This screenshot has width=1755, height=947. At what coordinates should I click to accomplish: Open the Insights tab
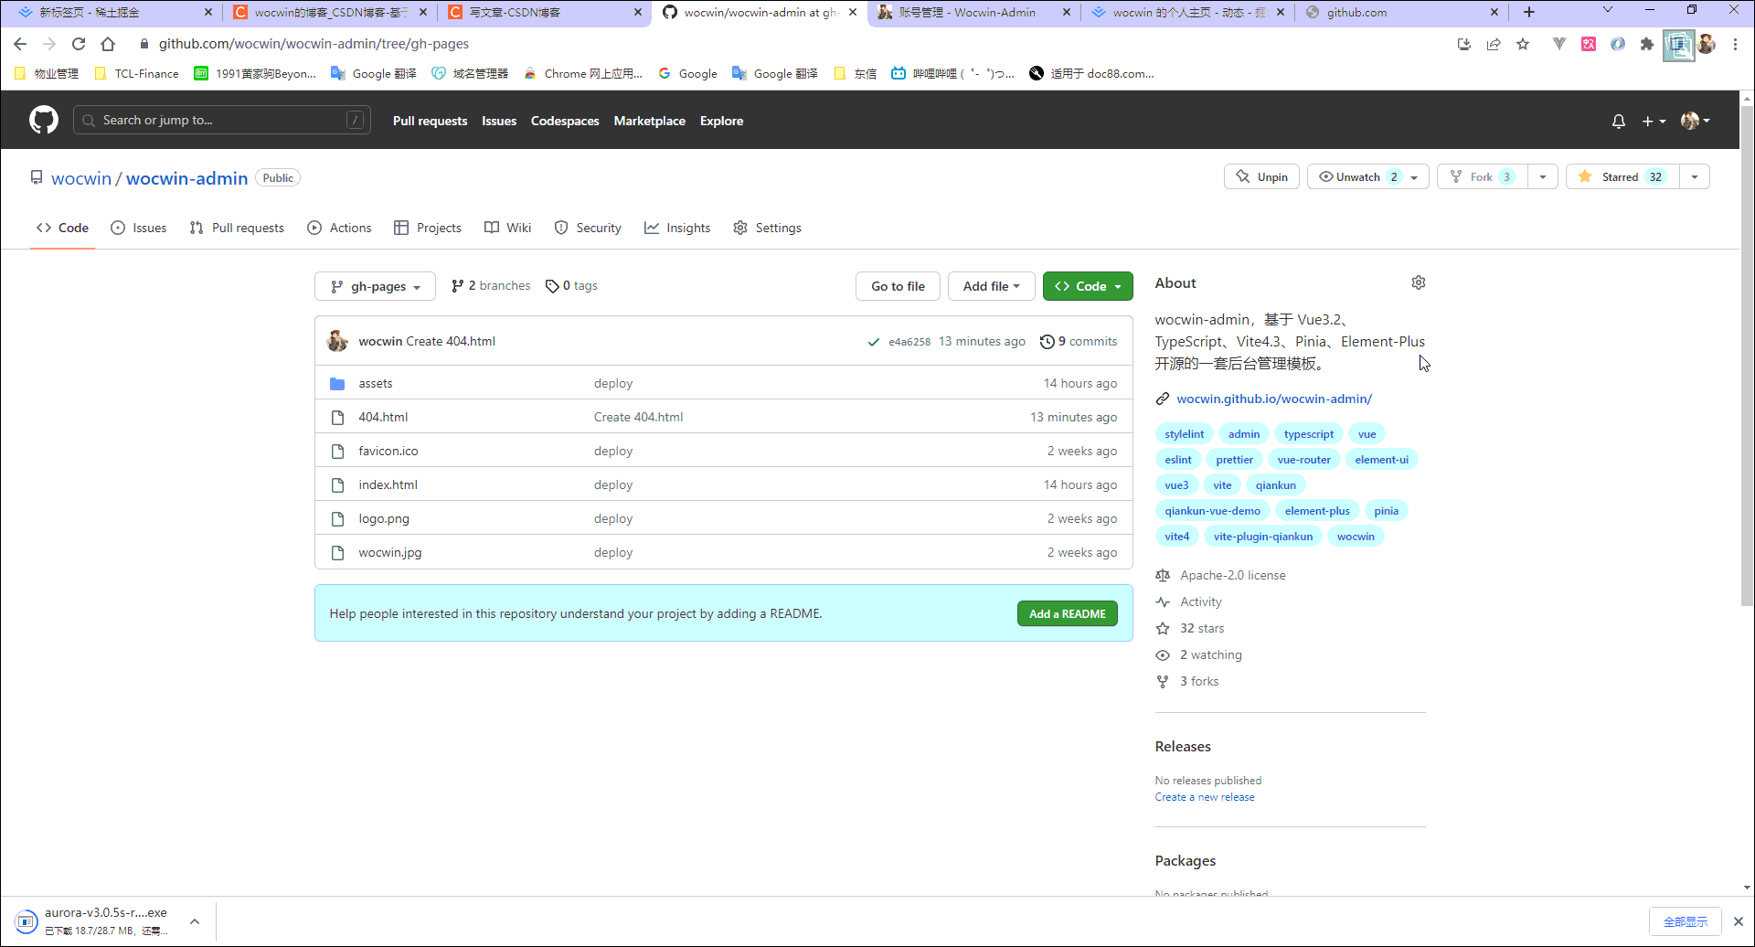coord(677,228)
